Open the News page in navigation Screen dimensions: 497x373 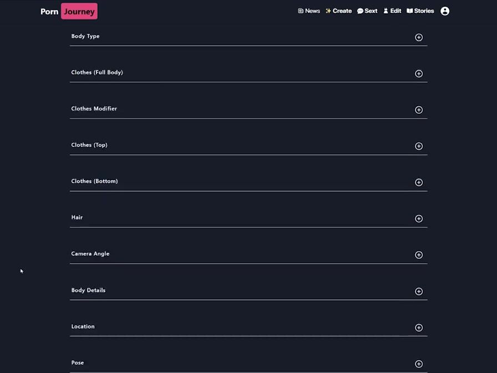[x=309, y=11]
